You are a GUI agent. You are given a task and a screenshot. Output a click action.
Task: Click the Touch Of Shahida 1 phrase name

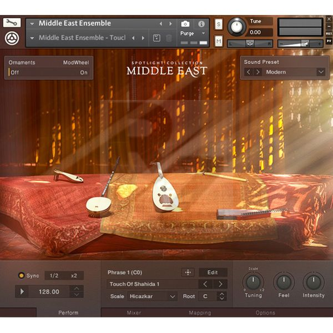(134, 284)
